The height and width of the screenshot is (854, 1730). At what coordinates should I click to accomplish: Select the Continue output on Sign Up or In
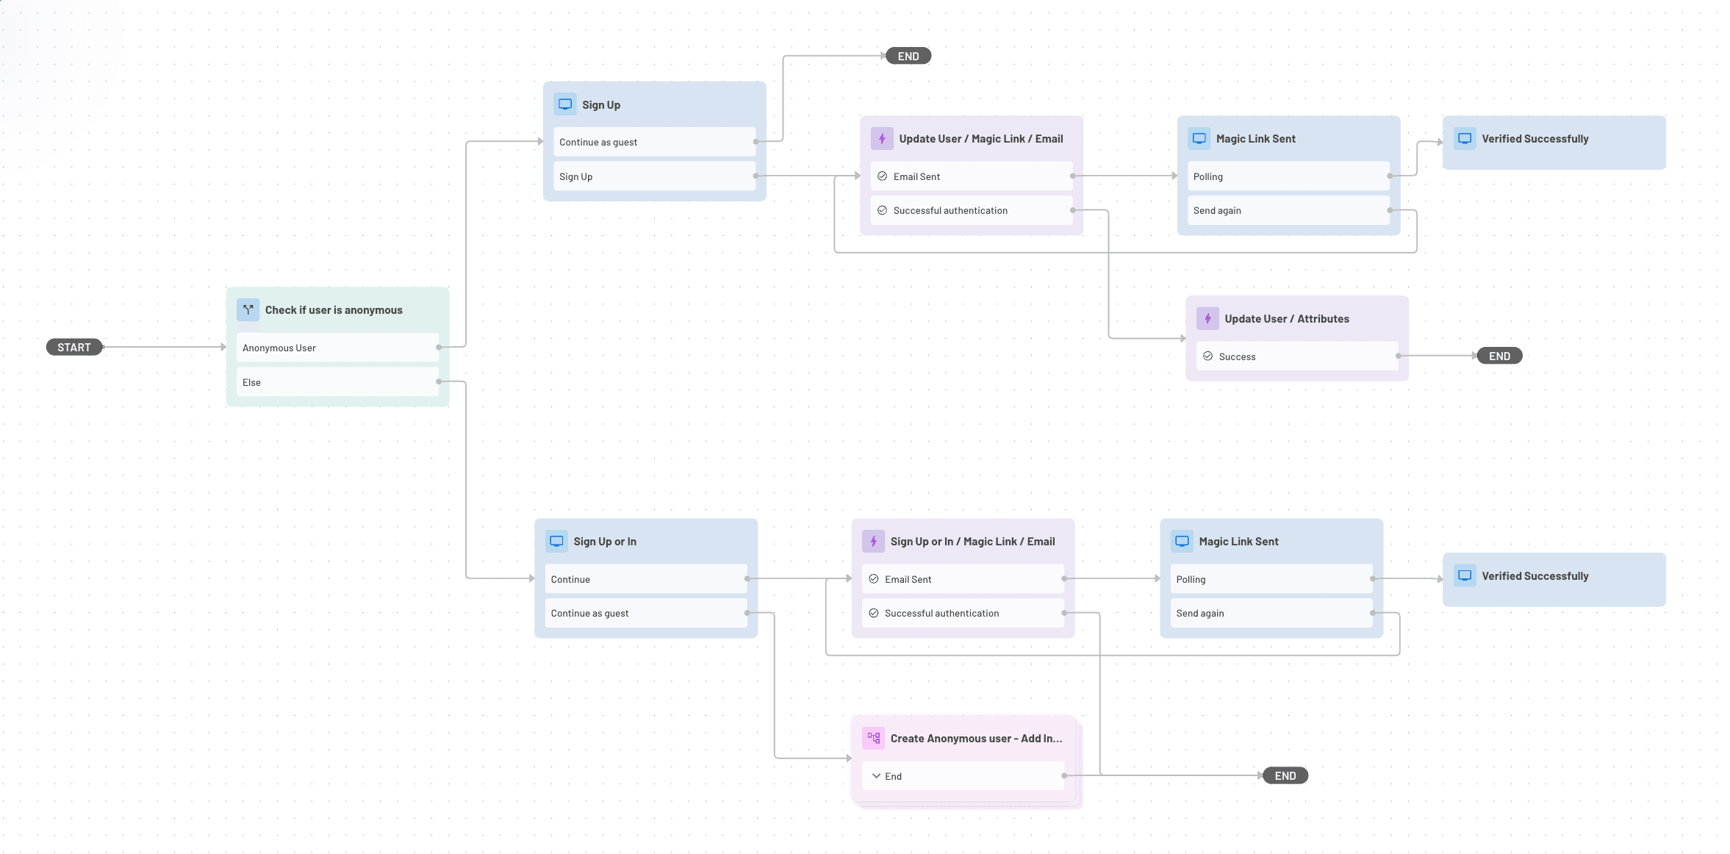645,578
